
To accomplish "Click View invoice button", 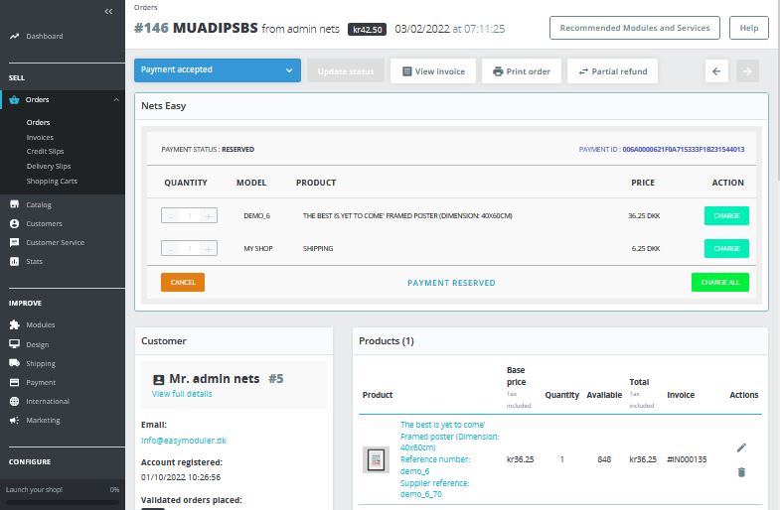I will pyautogui.click(x=433, y=71).
